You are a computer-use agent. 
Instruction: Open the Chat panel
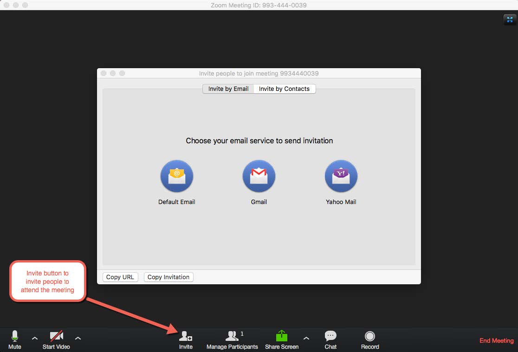(330, 339)
